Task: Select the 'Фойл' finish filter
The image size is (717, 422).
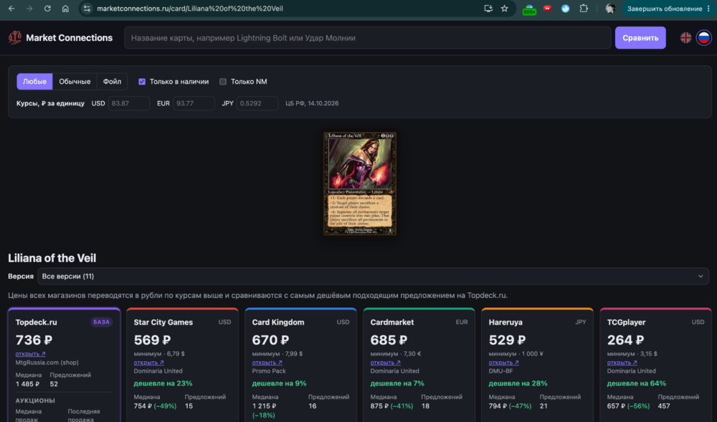Action: point(112,82)
